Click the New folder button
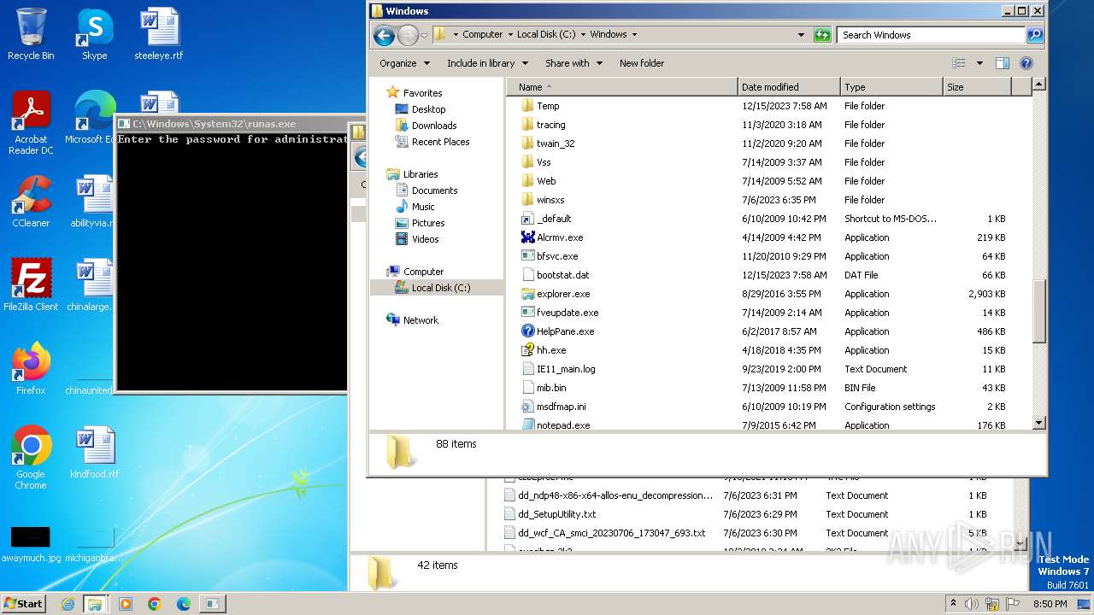The image size is (1094, 615). (642, 63)
